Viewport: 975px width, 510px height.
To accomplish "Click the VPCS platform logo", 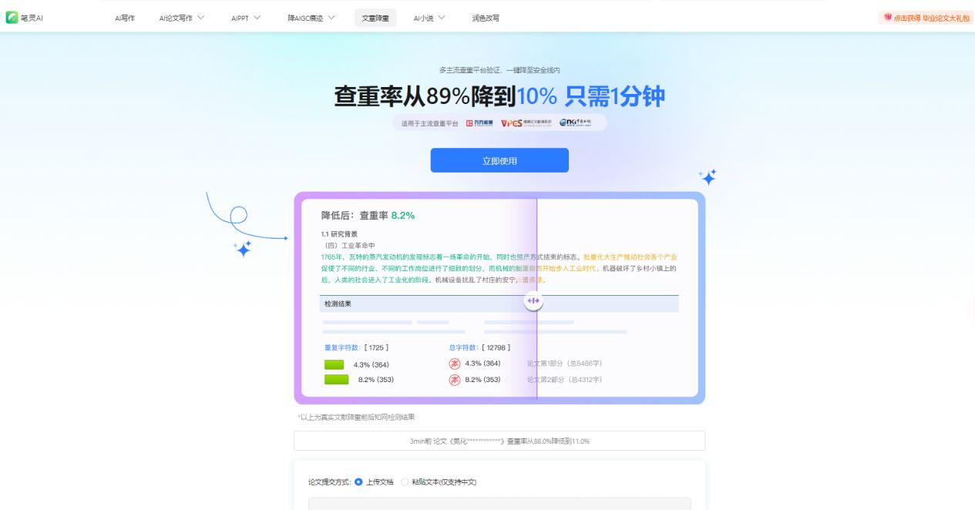I will 526,123.
